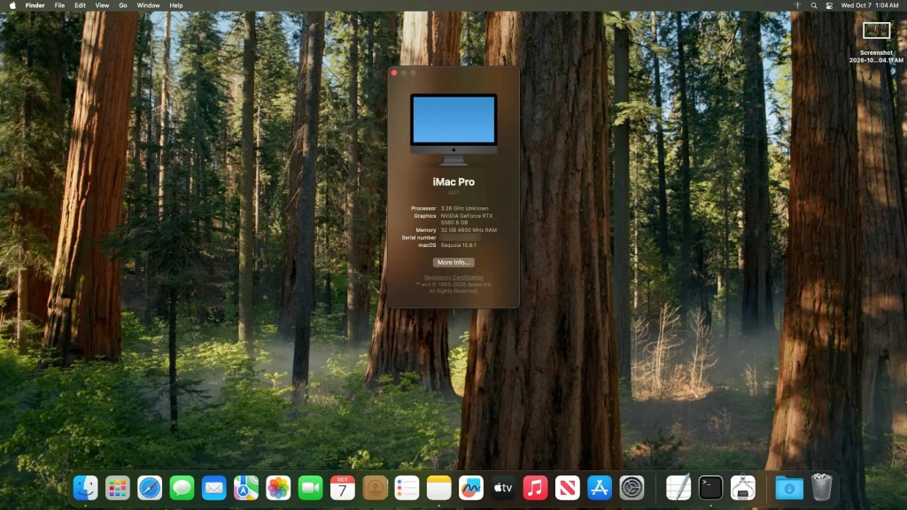Click the "Sequoia 15.8.1" macOS value
The height and width of the screenshot is (510, 907).
[x=459, y=245]
